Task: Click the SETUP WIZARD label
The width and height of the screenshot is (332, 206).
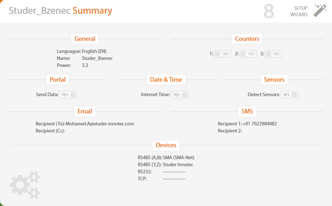Action: tap(299, 11)
